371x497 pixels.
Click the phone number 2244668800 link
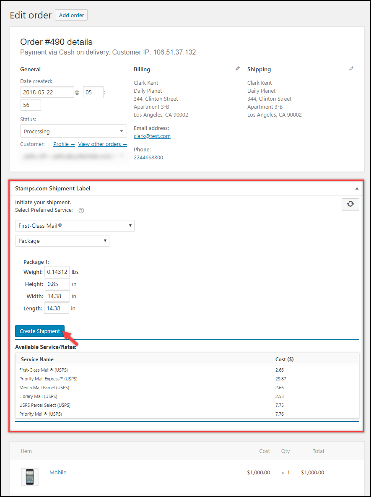[x=148, y=158]
